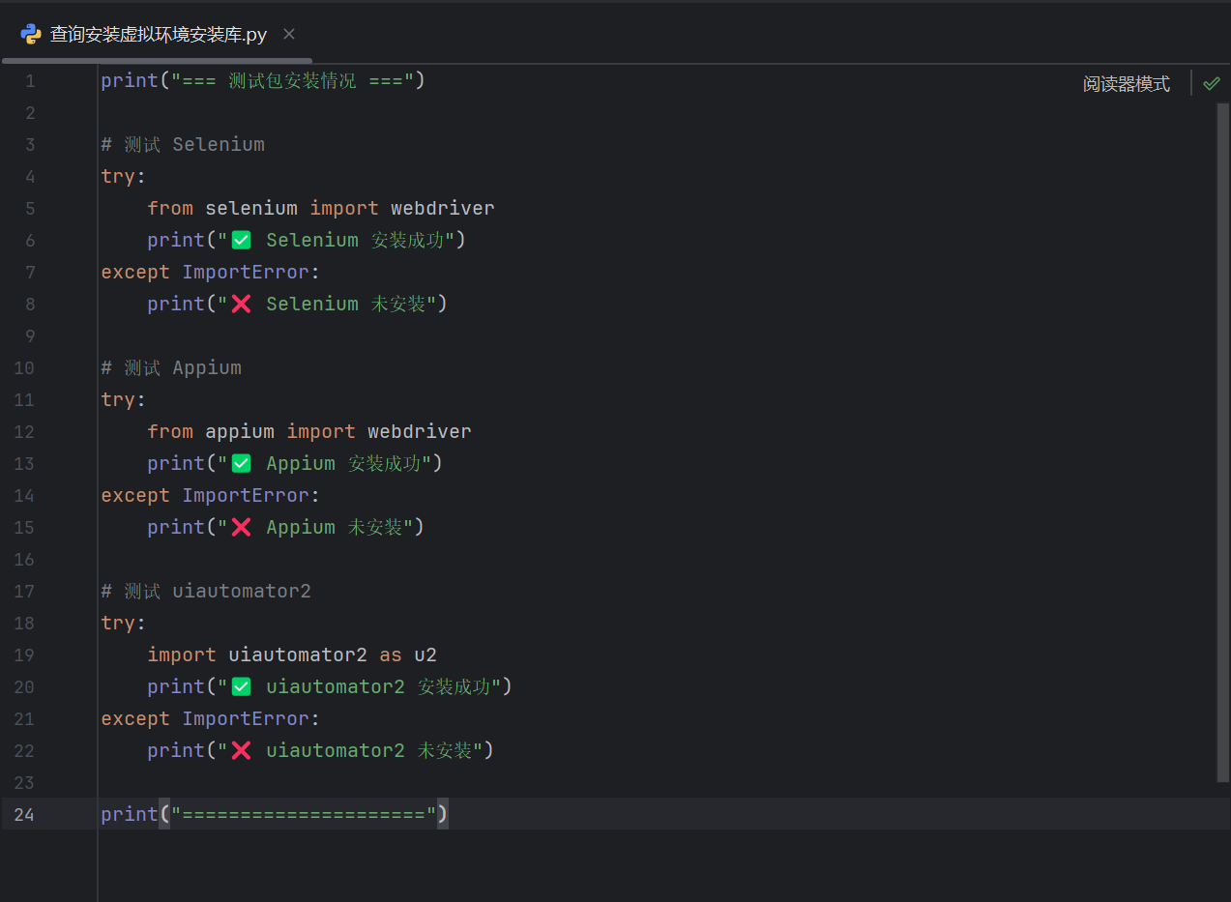1231x902 pixels.
Task: Click 'except ImportError:' on line 7
Action: pyautogui.click(x=210, y=273)
